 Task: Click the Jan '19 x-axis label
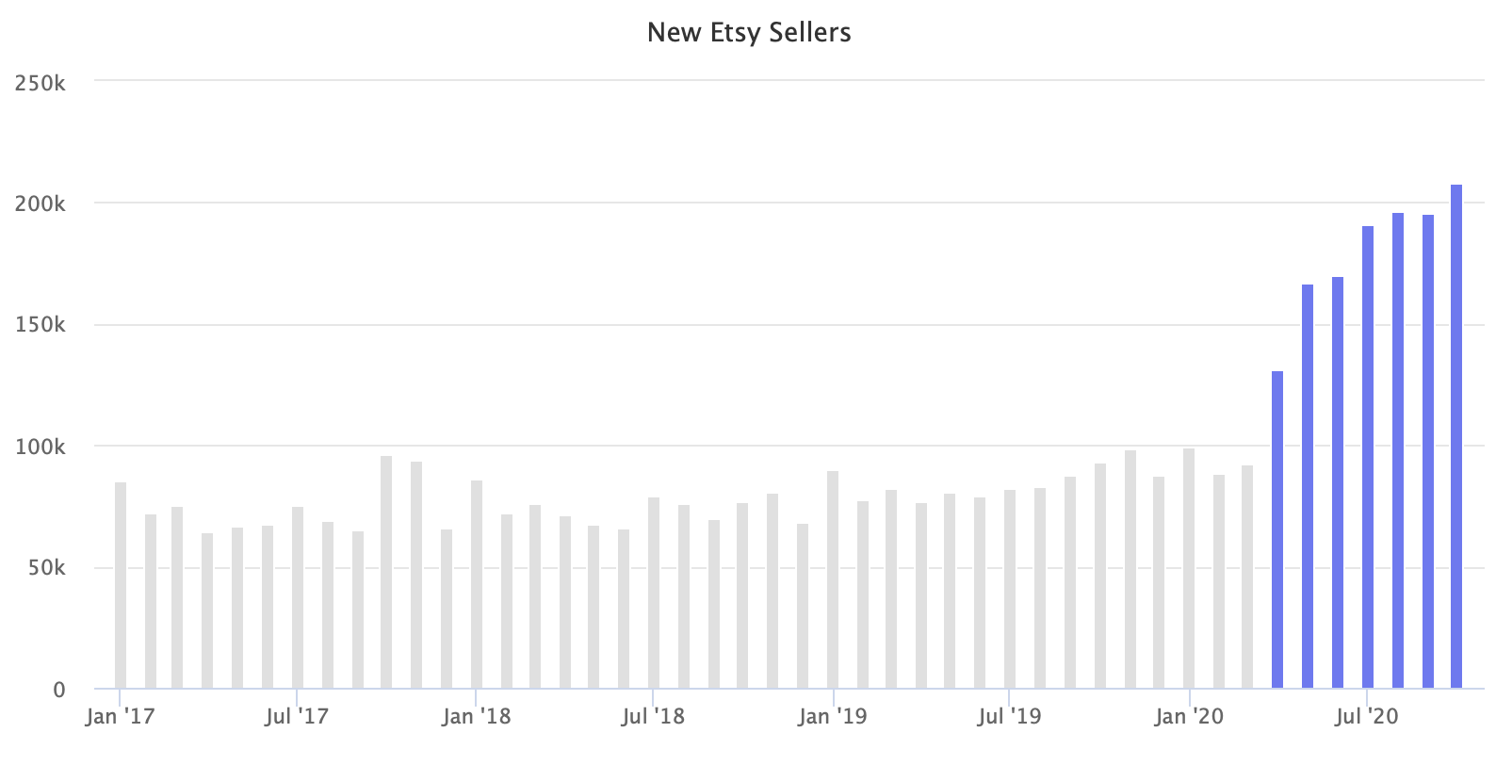tap(833, 718)
